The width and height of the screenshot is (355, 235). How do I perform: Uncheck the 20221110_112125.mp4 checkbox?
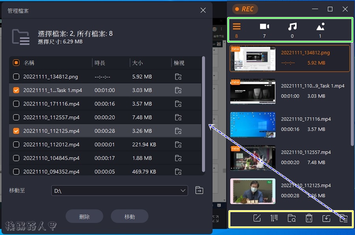point(16,131)
